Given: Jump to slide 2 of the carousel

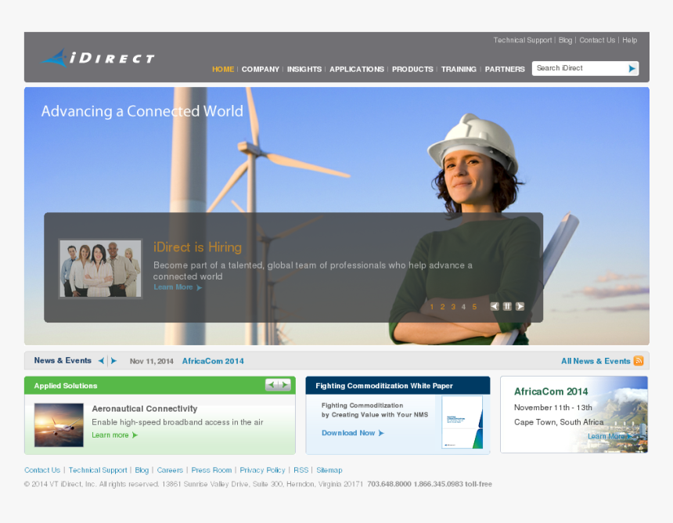Looking at the screenshot, I should click(x=442, y=307).
